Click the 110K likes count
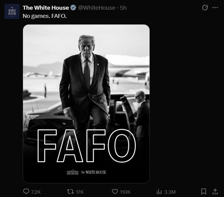224x197 pixels. 125,192
